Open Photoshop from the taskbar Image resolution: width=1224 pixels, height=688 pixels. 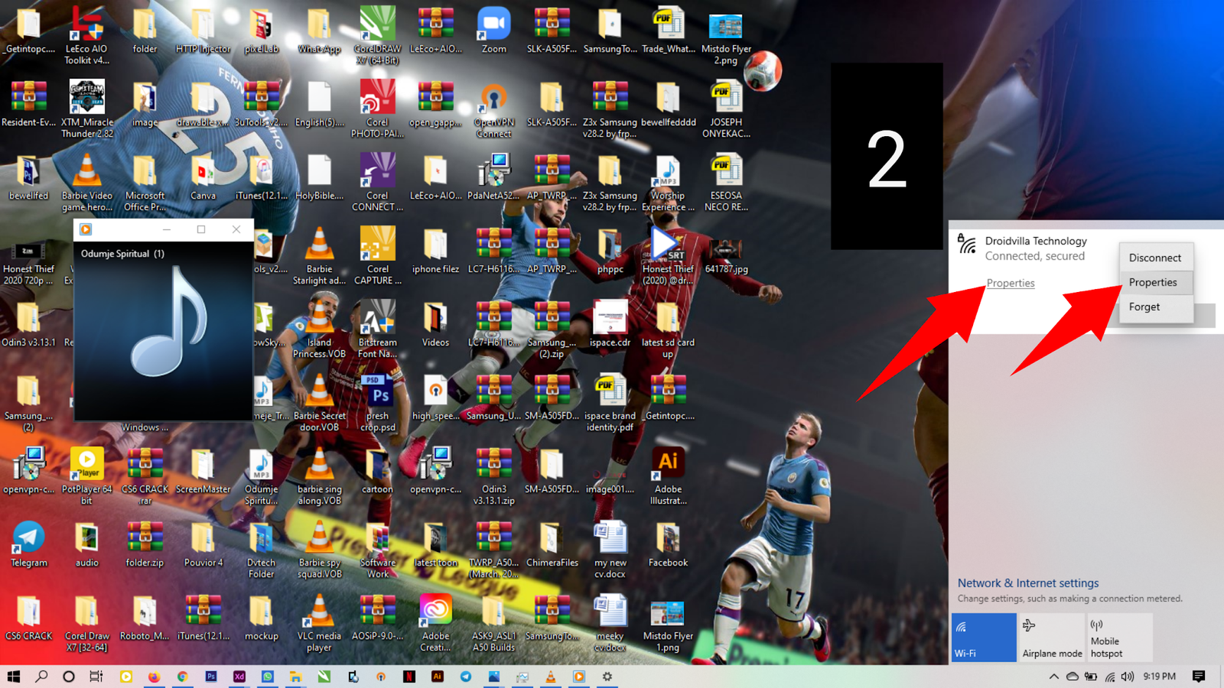[210, 677]
